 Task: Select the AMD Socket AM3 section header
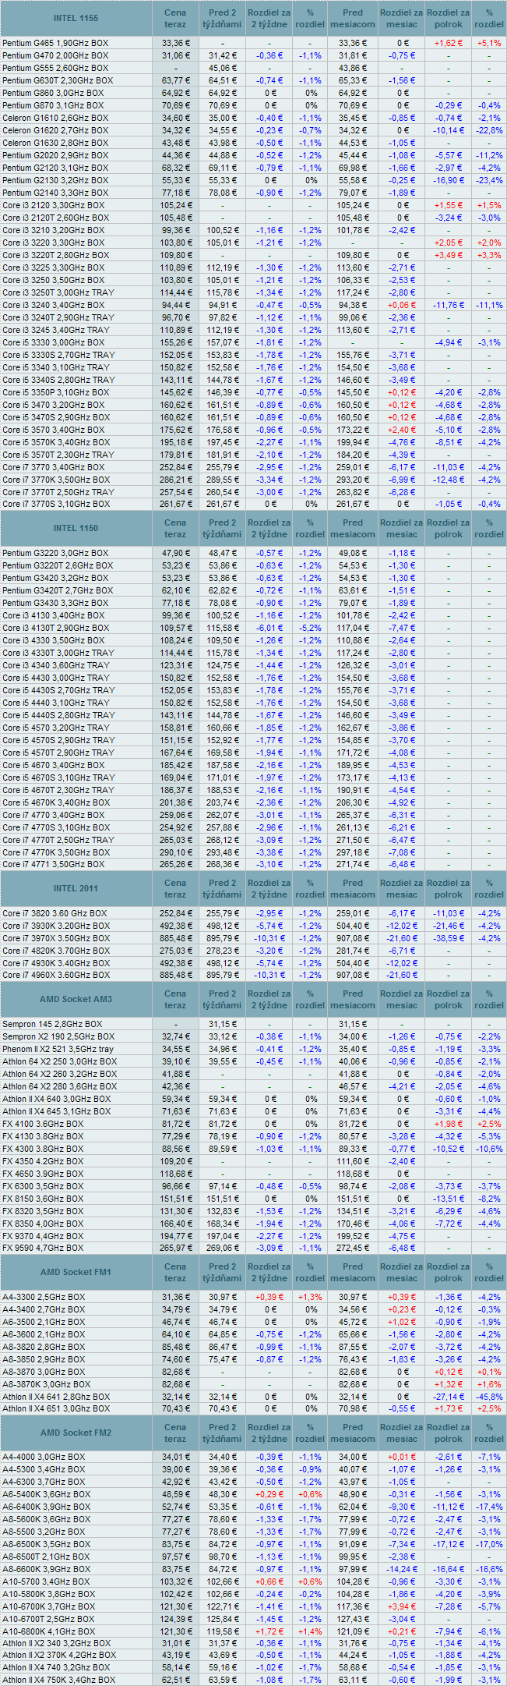(76, 999)
